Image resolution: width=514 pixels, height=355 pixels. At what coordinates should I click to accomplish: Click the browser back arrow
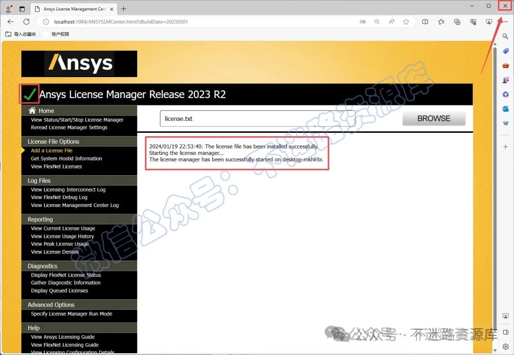(10, 21)
